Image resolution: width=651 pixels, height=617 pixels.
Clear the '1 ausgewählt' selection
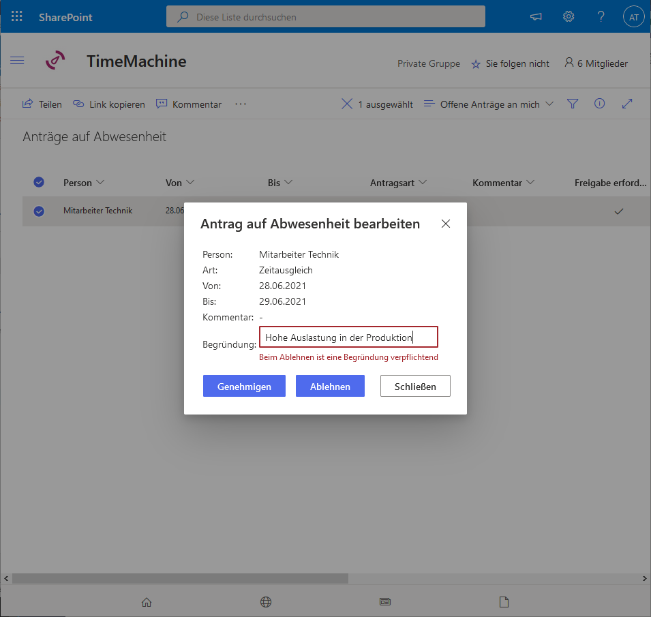tap(347, 104)
